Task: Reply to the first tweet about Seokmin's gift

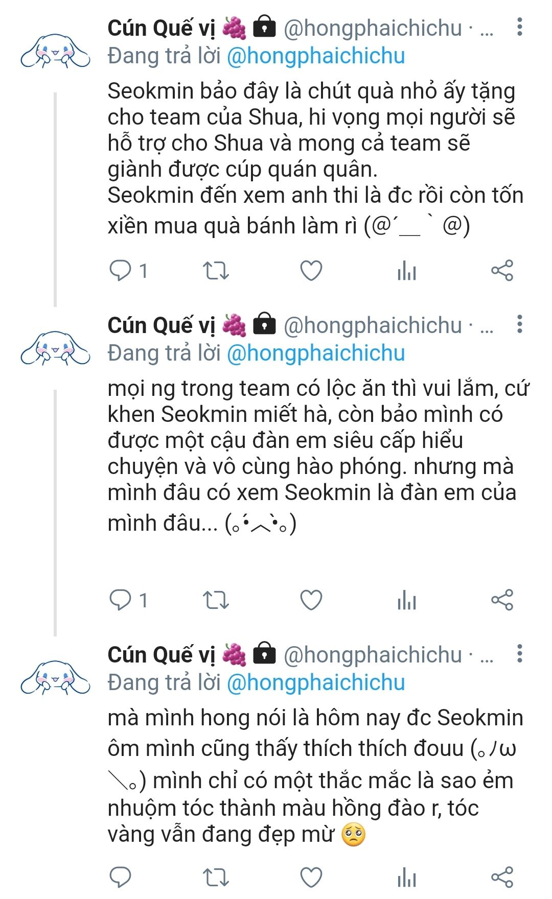Action: (x=121, y=270)
